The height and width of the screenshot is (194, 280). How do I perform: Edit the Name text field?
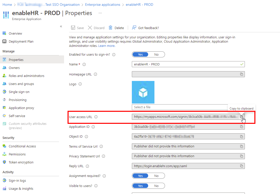point(188,64)
